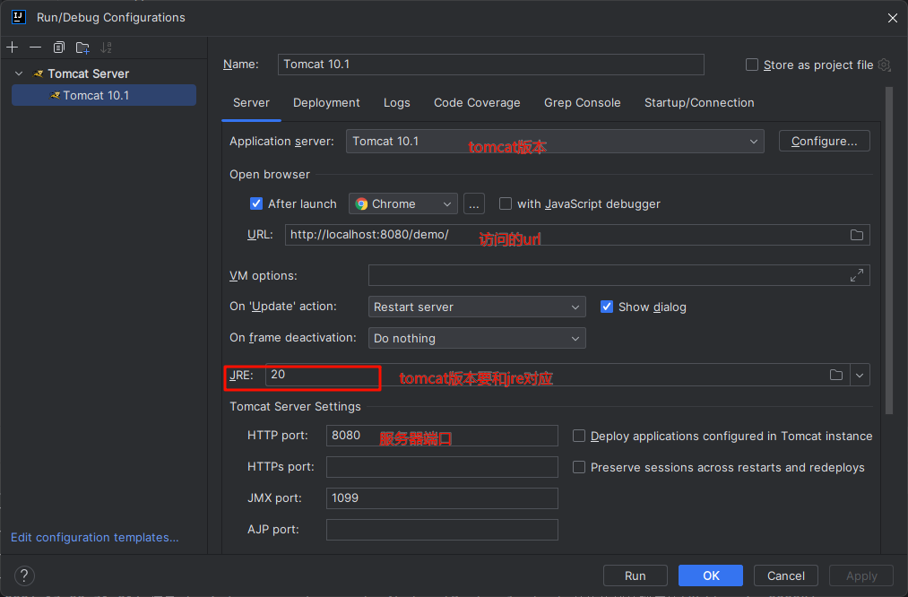Image resolution: width=908 pixels, height=597 pixels.
Task: Open Edit configuration templates link
Action: tap(95, 537)
